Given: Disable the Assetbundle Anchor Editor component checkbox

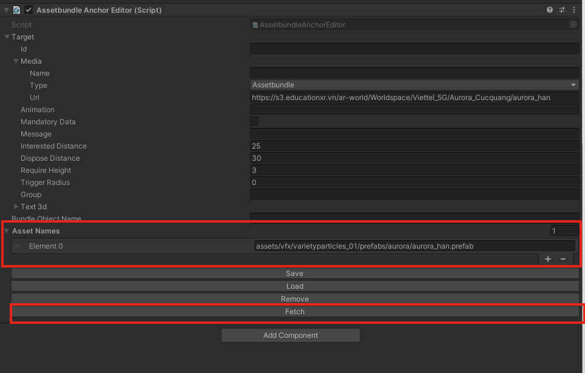Looking at the screenshot, I should point(28,10).
